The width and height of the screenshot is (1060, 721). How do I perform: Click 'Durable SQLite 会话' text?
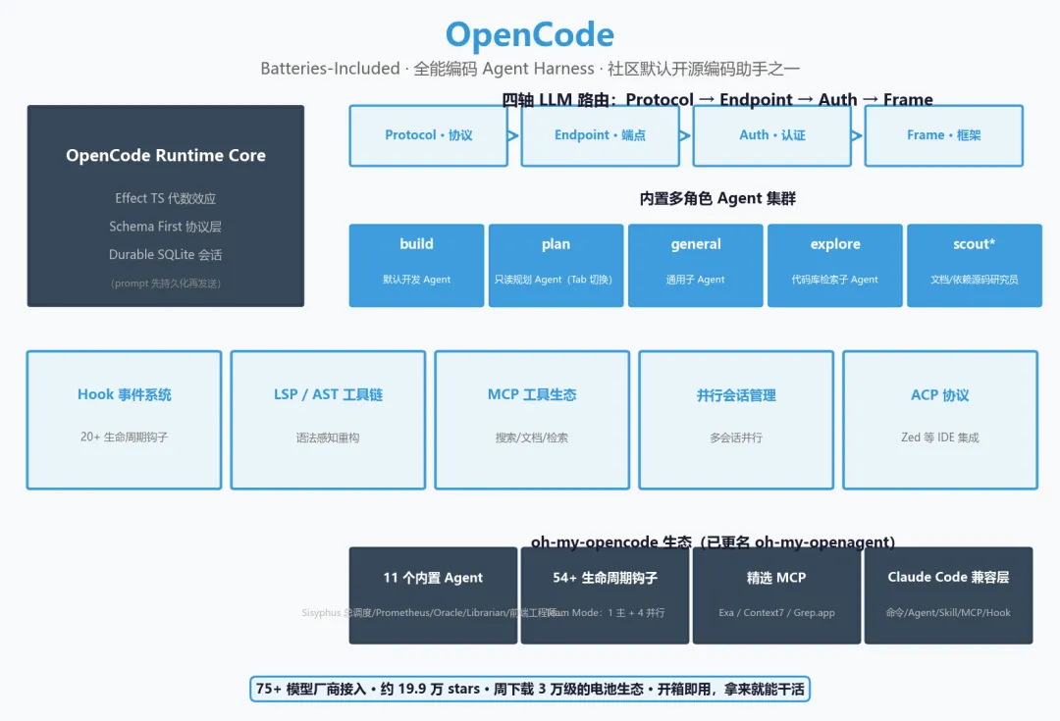166,255
